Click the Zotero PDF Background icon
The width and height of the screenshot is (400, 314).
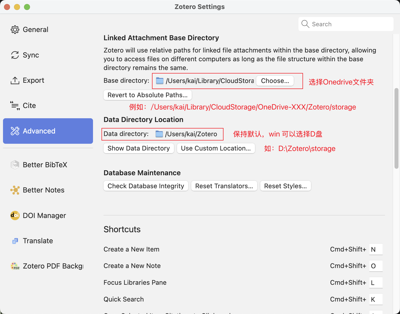tap(15, 266)
